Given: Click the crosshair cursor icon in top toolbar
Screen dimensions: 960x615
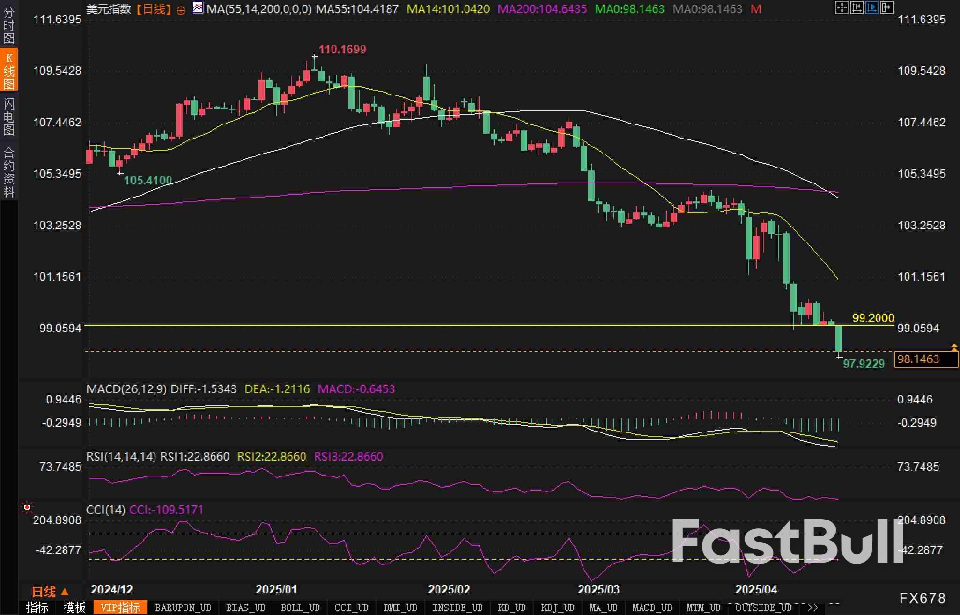Looking at the screenshot, I should point(842,7).
